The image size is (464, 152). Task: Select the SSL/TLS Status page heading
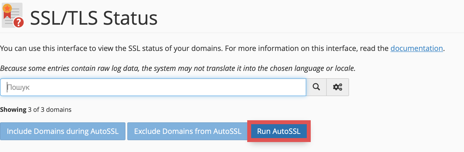click(94, 18)
